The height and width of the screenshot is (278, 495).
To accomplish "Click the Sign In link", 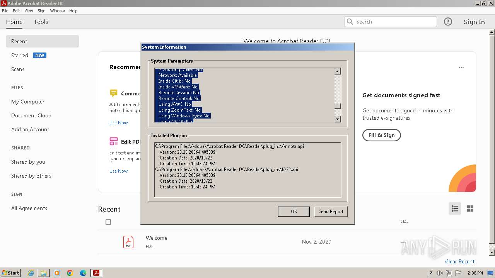I will [474, 22].
